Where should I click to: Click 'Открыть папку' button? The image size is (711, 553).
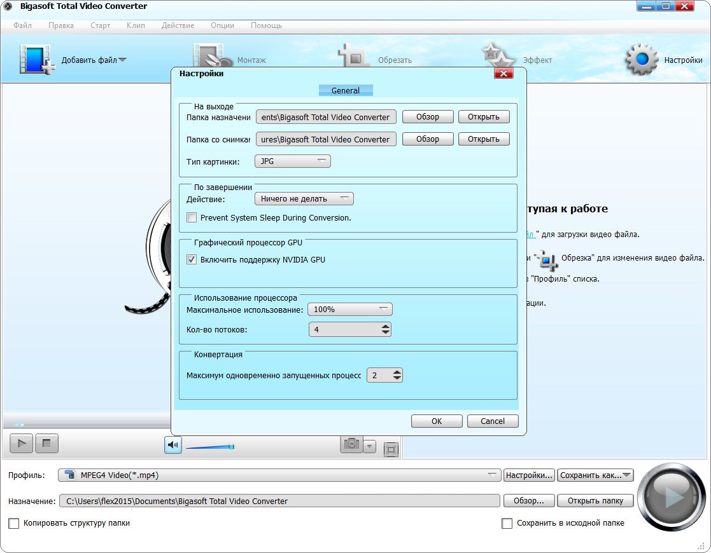click(595, 501)
